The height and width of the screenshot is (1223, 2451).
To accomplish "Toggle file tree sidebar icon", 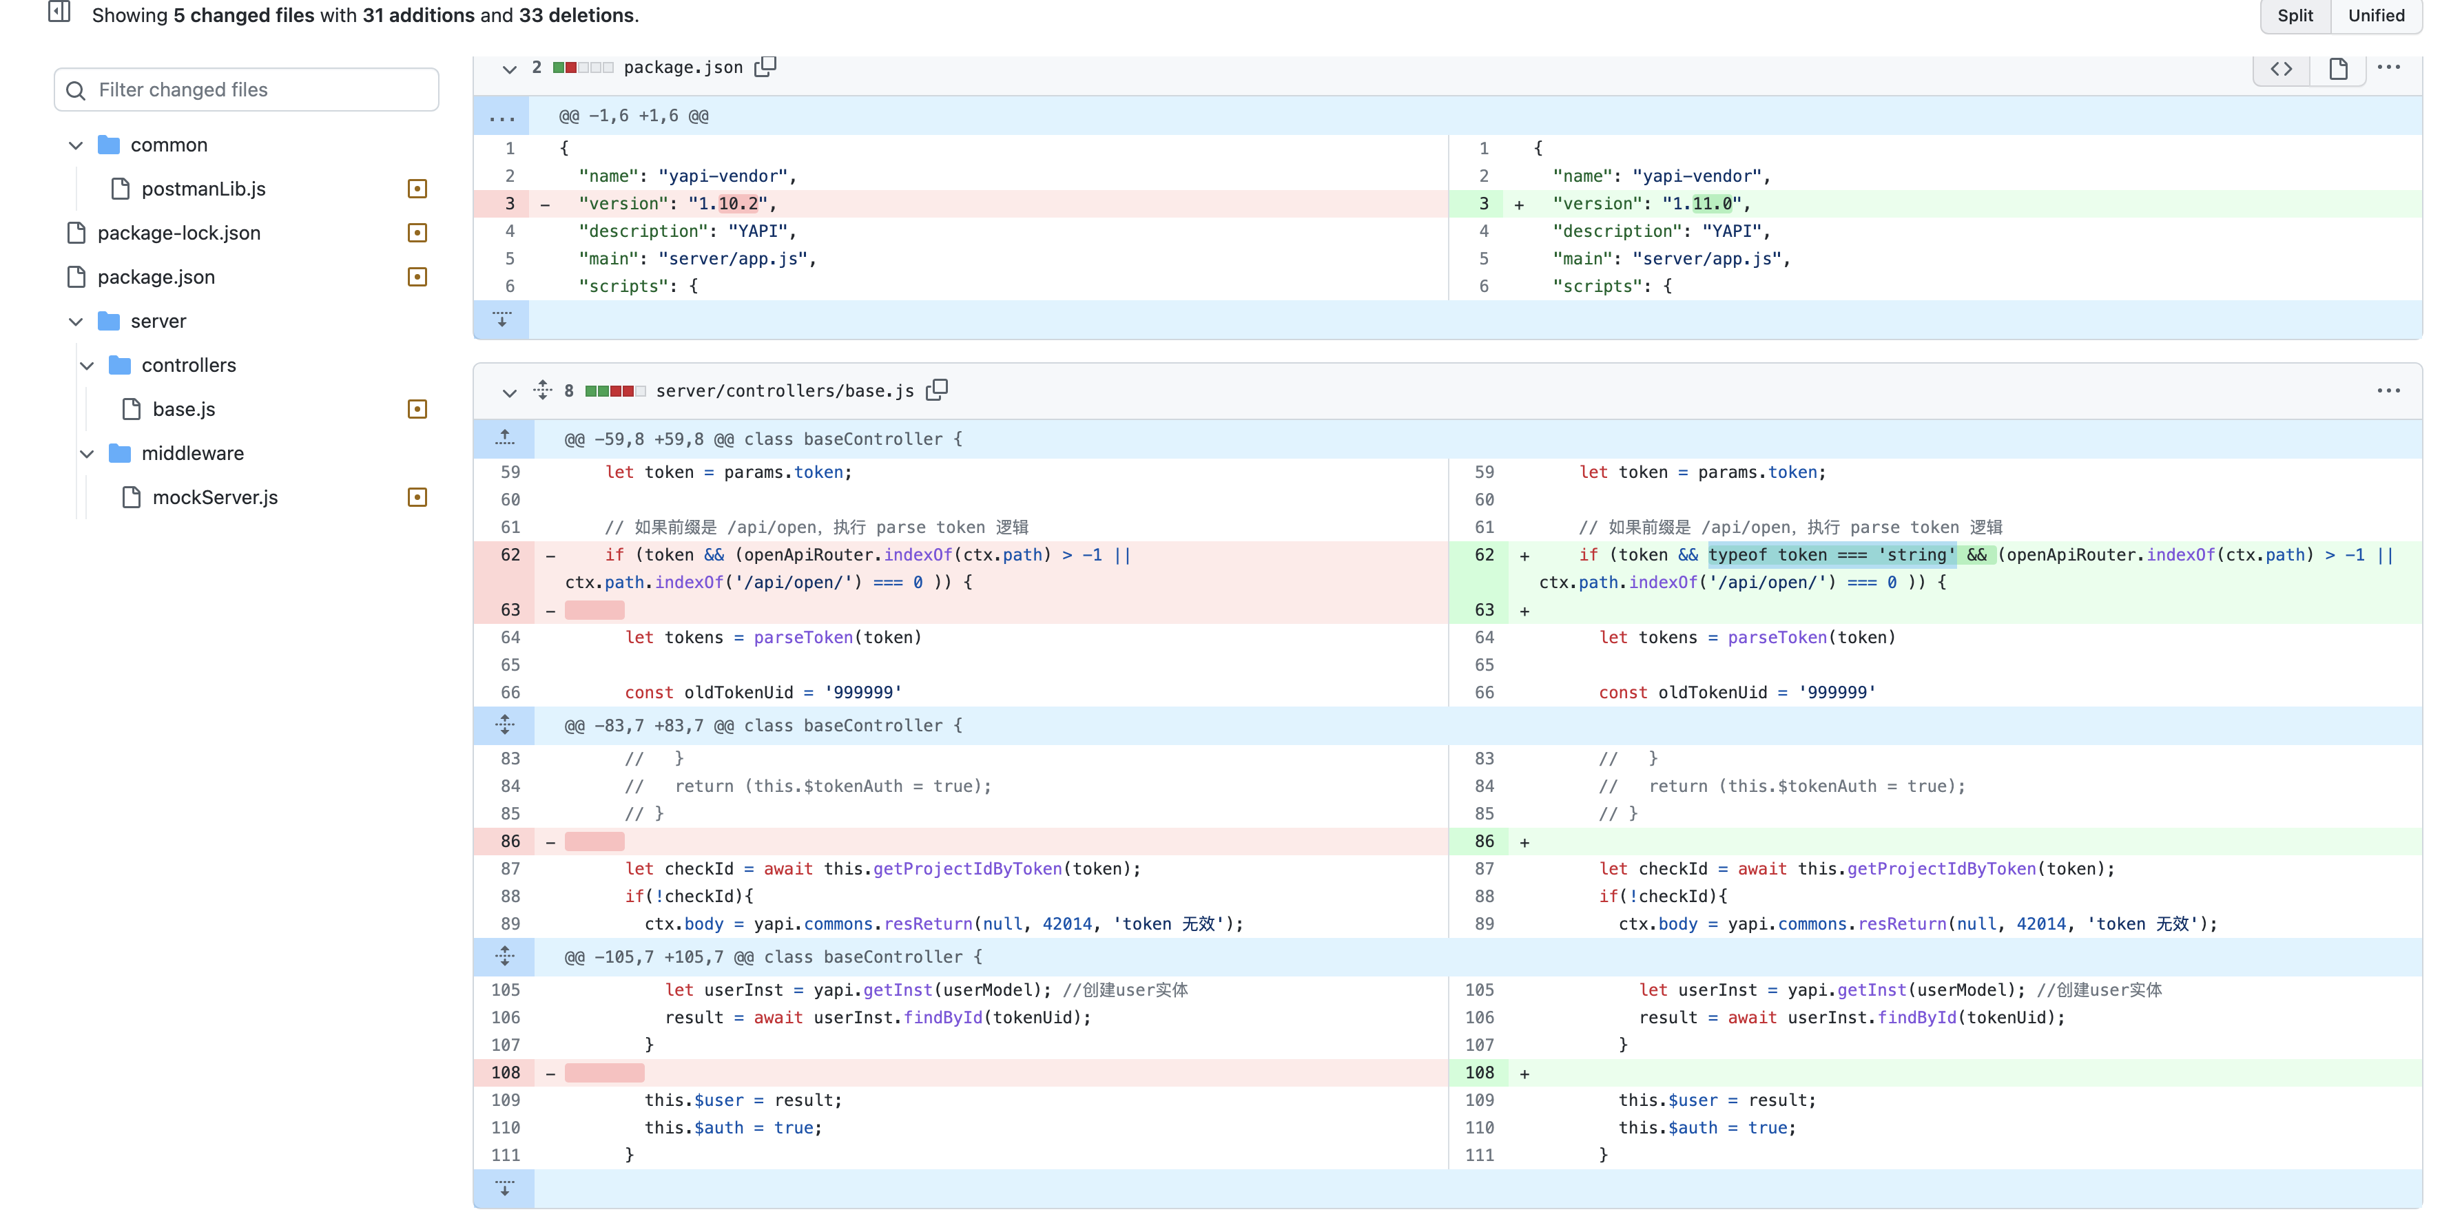I will pos(59,12).
